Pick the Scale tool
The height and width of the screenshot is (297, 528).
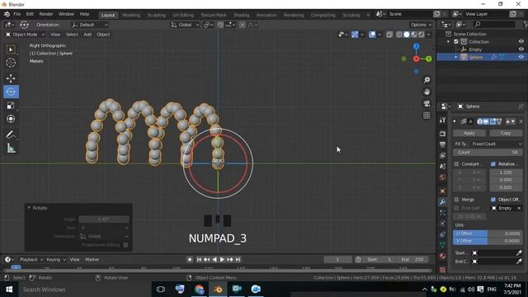tap(11, 106)
